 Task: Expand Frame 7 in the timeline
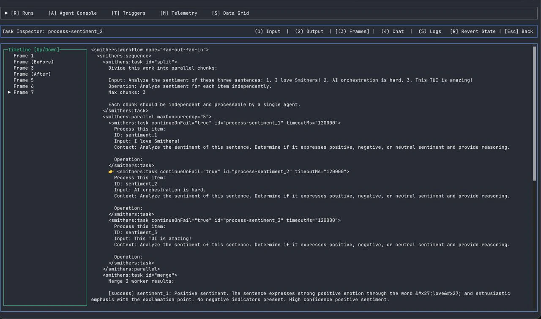[9, 92]
